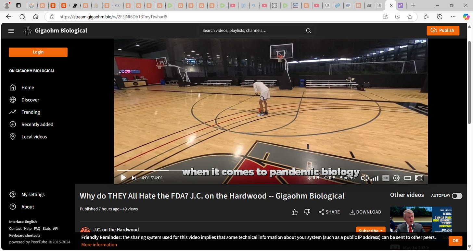This screenshot has width=473, height=251.
Task: Open the Subscribe dropdown
Action: coord(371,231)
